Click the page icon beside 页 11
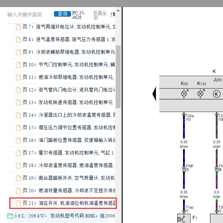 (18, 77)
